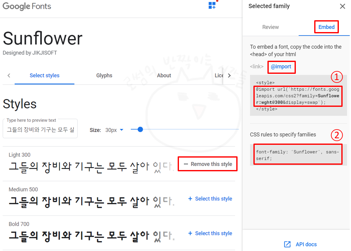Select the <link> embed option
Screen dimensions: 351x251
[257, 66]
